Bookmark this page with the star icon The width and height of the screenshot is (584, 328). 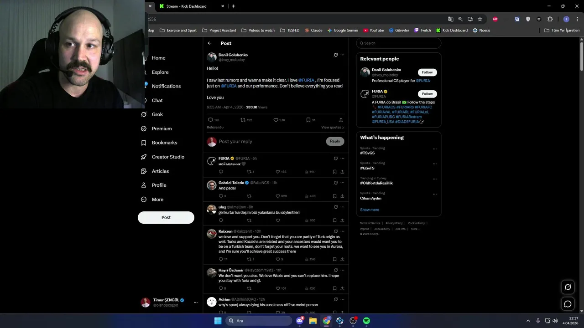480,19
